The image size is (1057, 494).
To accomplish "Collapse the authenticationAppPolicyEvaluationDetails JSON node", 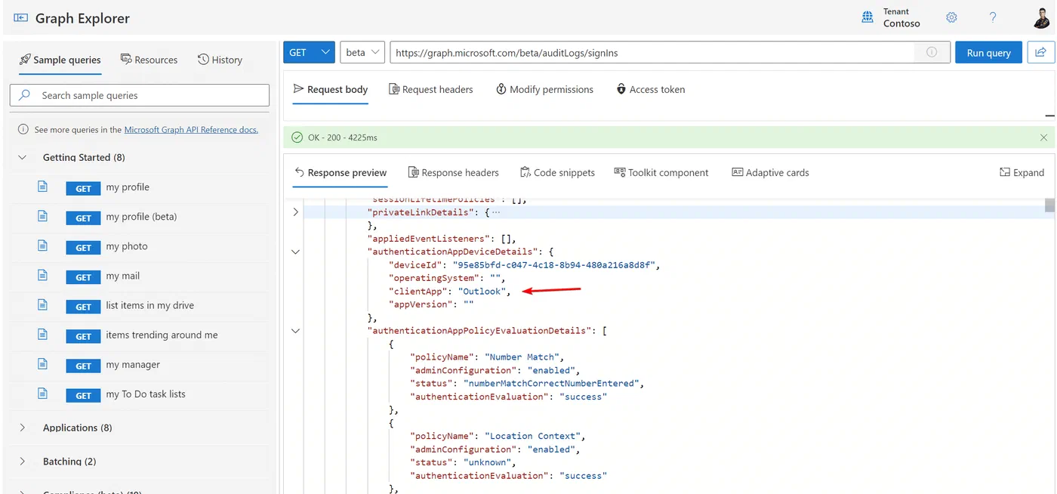I will pos(295,331).
